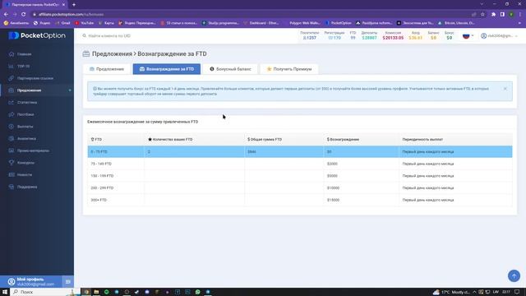Image resolution: width=526 pixels, height=296 pixels.
Task: Open the taskbar weather widget
Action: click(x=451, y=292)
